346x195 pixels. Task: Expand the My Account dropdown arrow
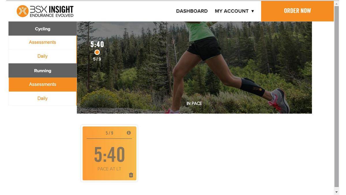(253, 11)
